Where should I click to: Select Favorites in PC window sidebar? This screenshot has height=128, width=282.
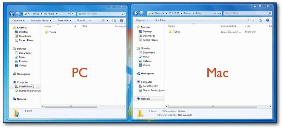click(20, 28)
